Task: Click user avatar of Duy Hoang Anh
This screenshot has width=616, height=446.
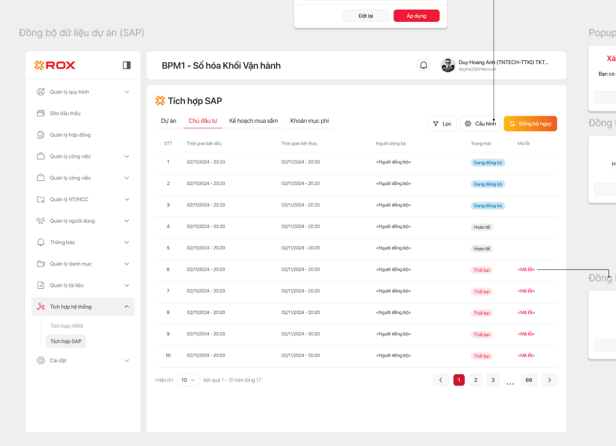Action: tap(448, 66)
